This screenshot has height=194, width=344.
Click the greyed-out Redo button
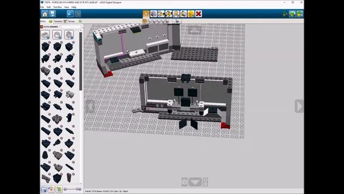click(77, 14)
